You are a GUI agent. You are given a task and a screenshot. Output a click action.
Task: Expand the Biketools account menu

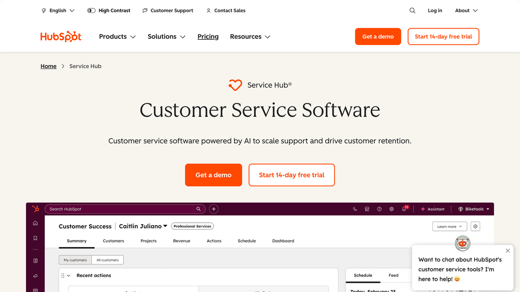[474, 209]
